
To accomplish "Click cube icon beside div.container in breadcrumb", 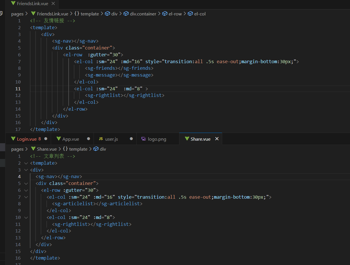I will (x=126, y=14).
